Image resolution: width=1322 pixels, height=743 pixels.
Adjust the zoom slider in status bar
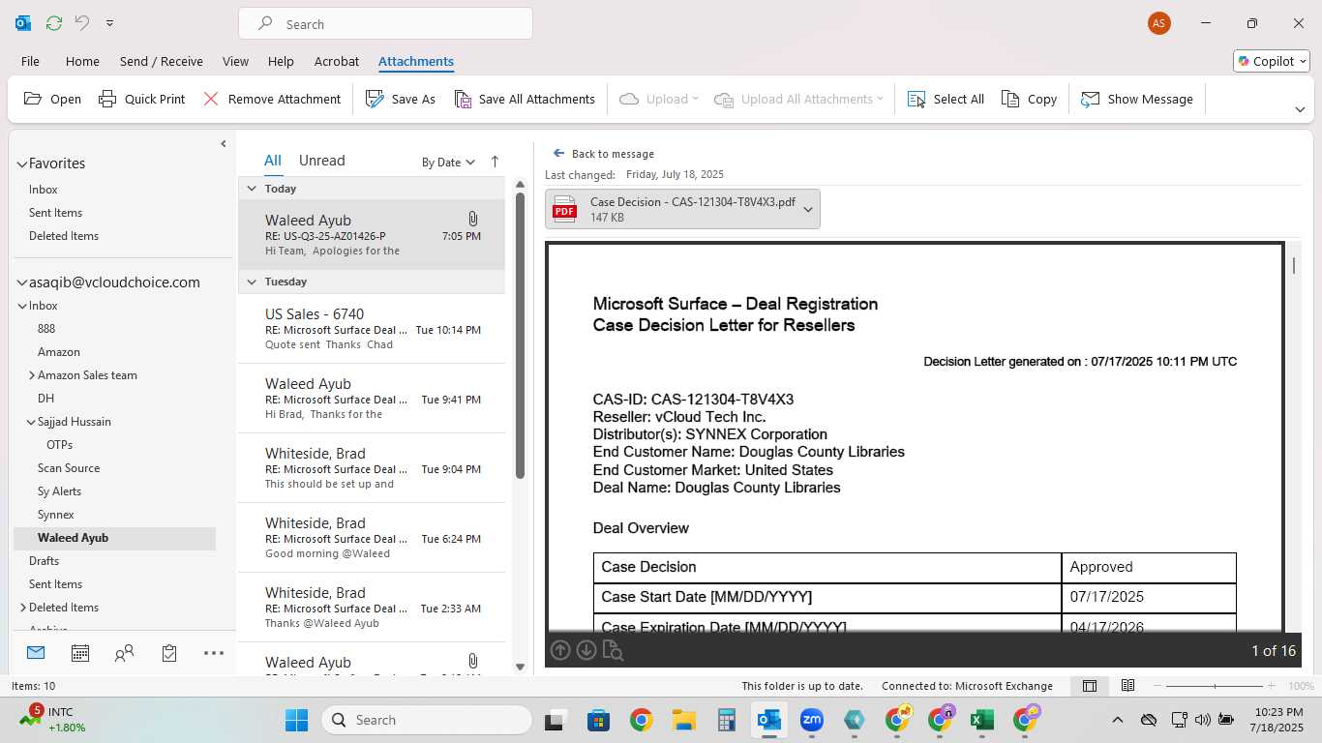point(1215,686)
